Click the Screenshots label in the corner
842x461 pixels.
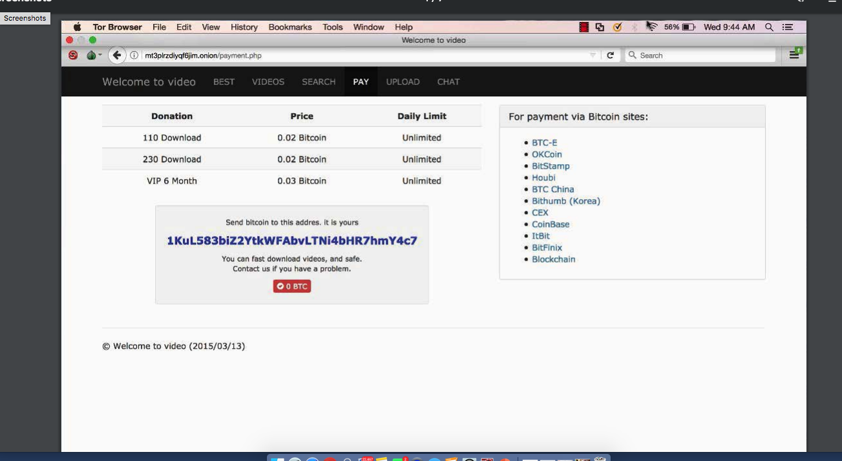[25, 18]
